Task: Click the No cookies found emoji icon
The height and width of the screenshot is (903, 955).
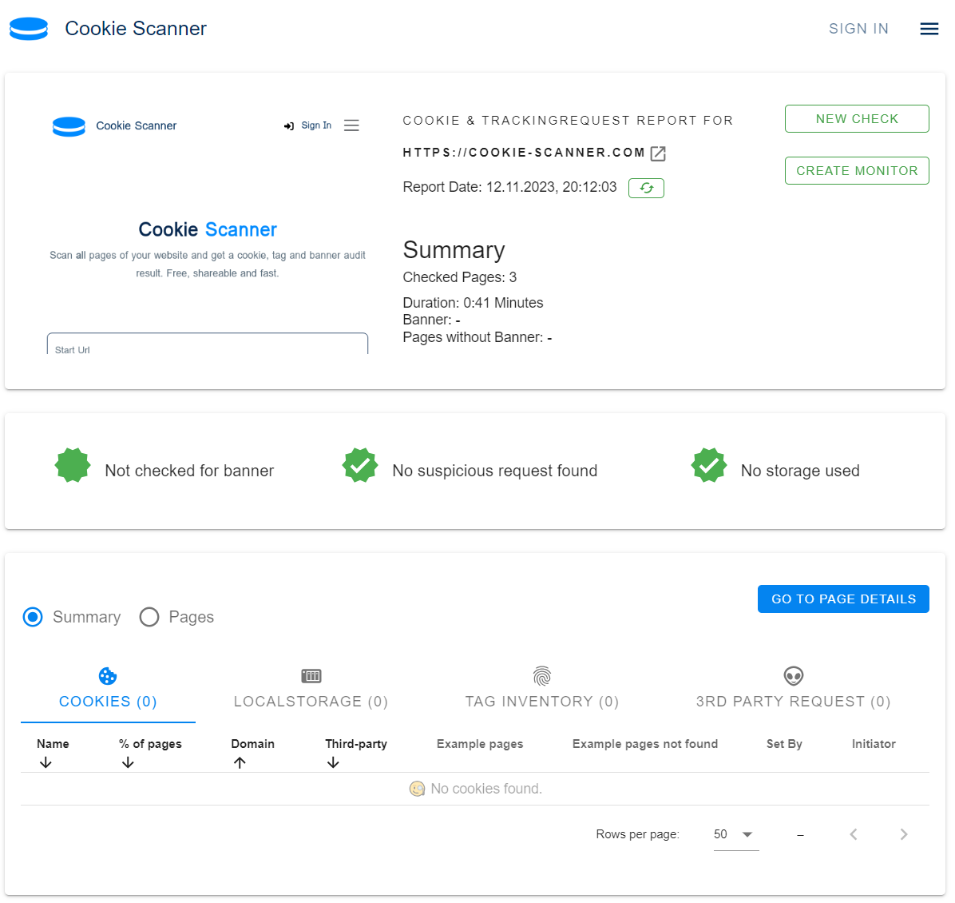Action: (x=417, y=789)
